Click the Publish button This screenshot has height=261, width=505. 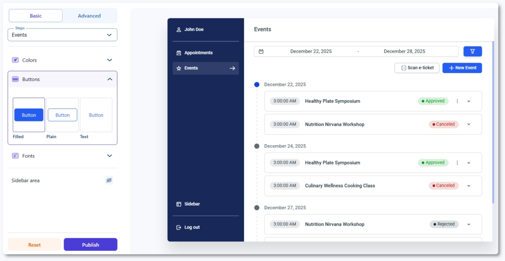click(90, 245)
